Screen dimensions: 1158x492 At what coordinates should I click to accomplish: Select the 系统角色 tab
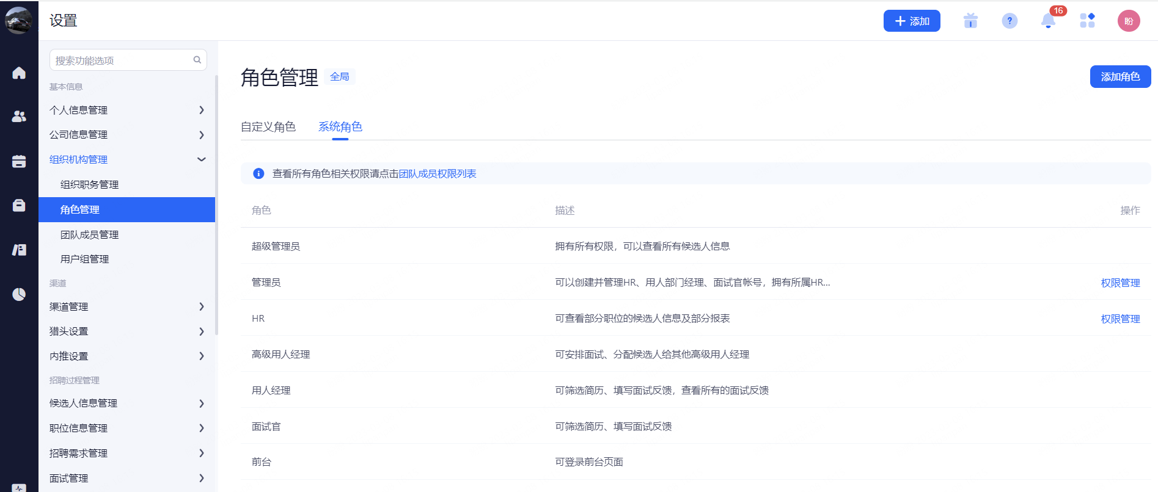(340, 126)
